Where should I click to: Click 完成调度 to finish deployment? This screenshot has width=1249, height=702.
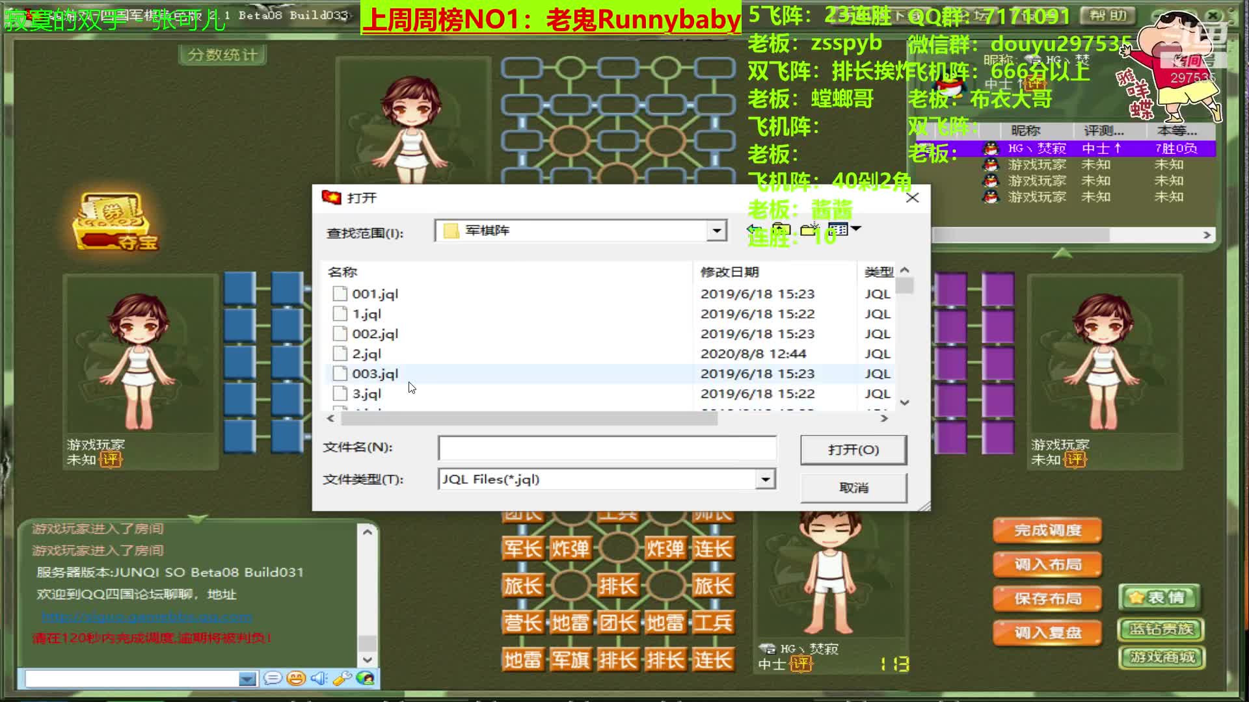point(1047,530)
